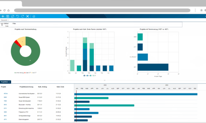This screenshot has height=123, width=206.
Task: Click Gantt bar for Neues BDE-System
Action: click(x=91, y=98)
